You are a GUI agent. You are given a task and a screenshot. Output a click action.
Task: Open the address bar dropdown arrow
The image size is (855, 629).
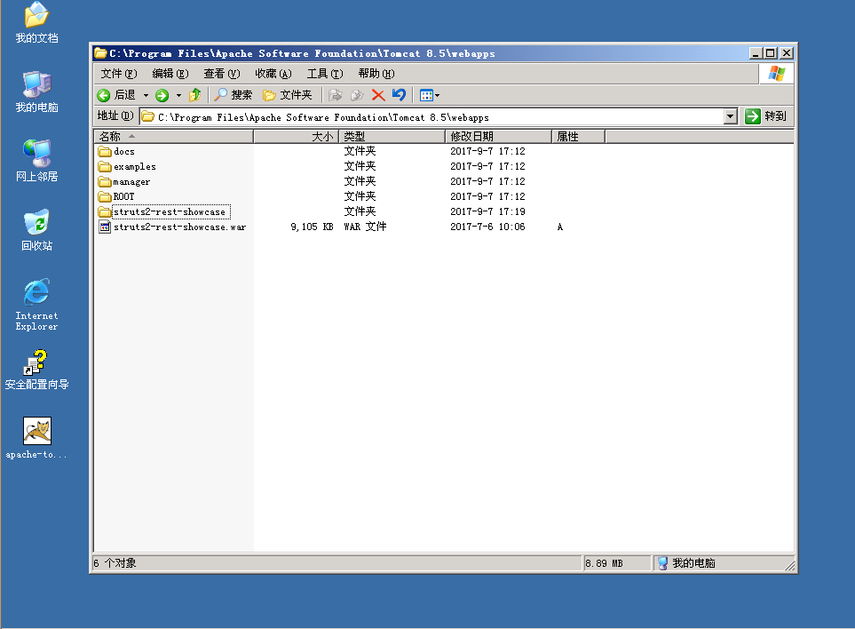point(731,116)
